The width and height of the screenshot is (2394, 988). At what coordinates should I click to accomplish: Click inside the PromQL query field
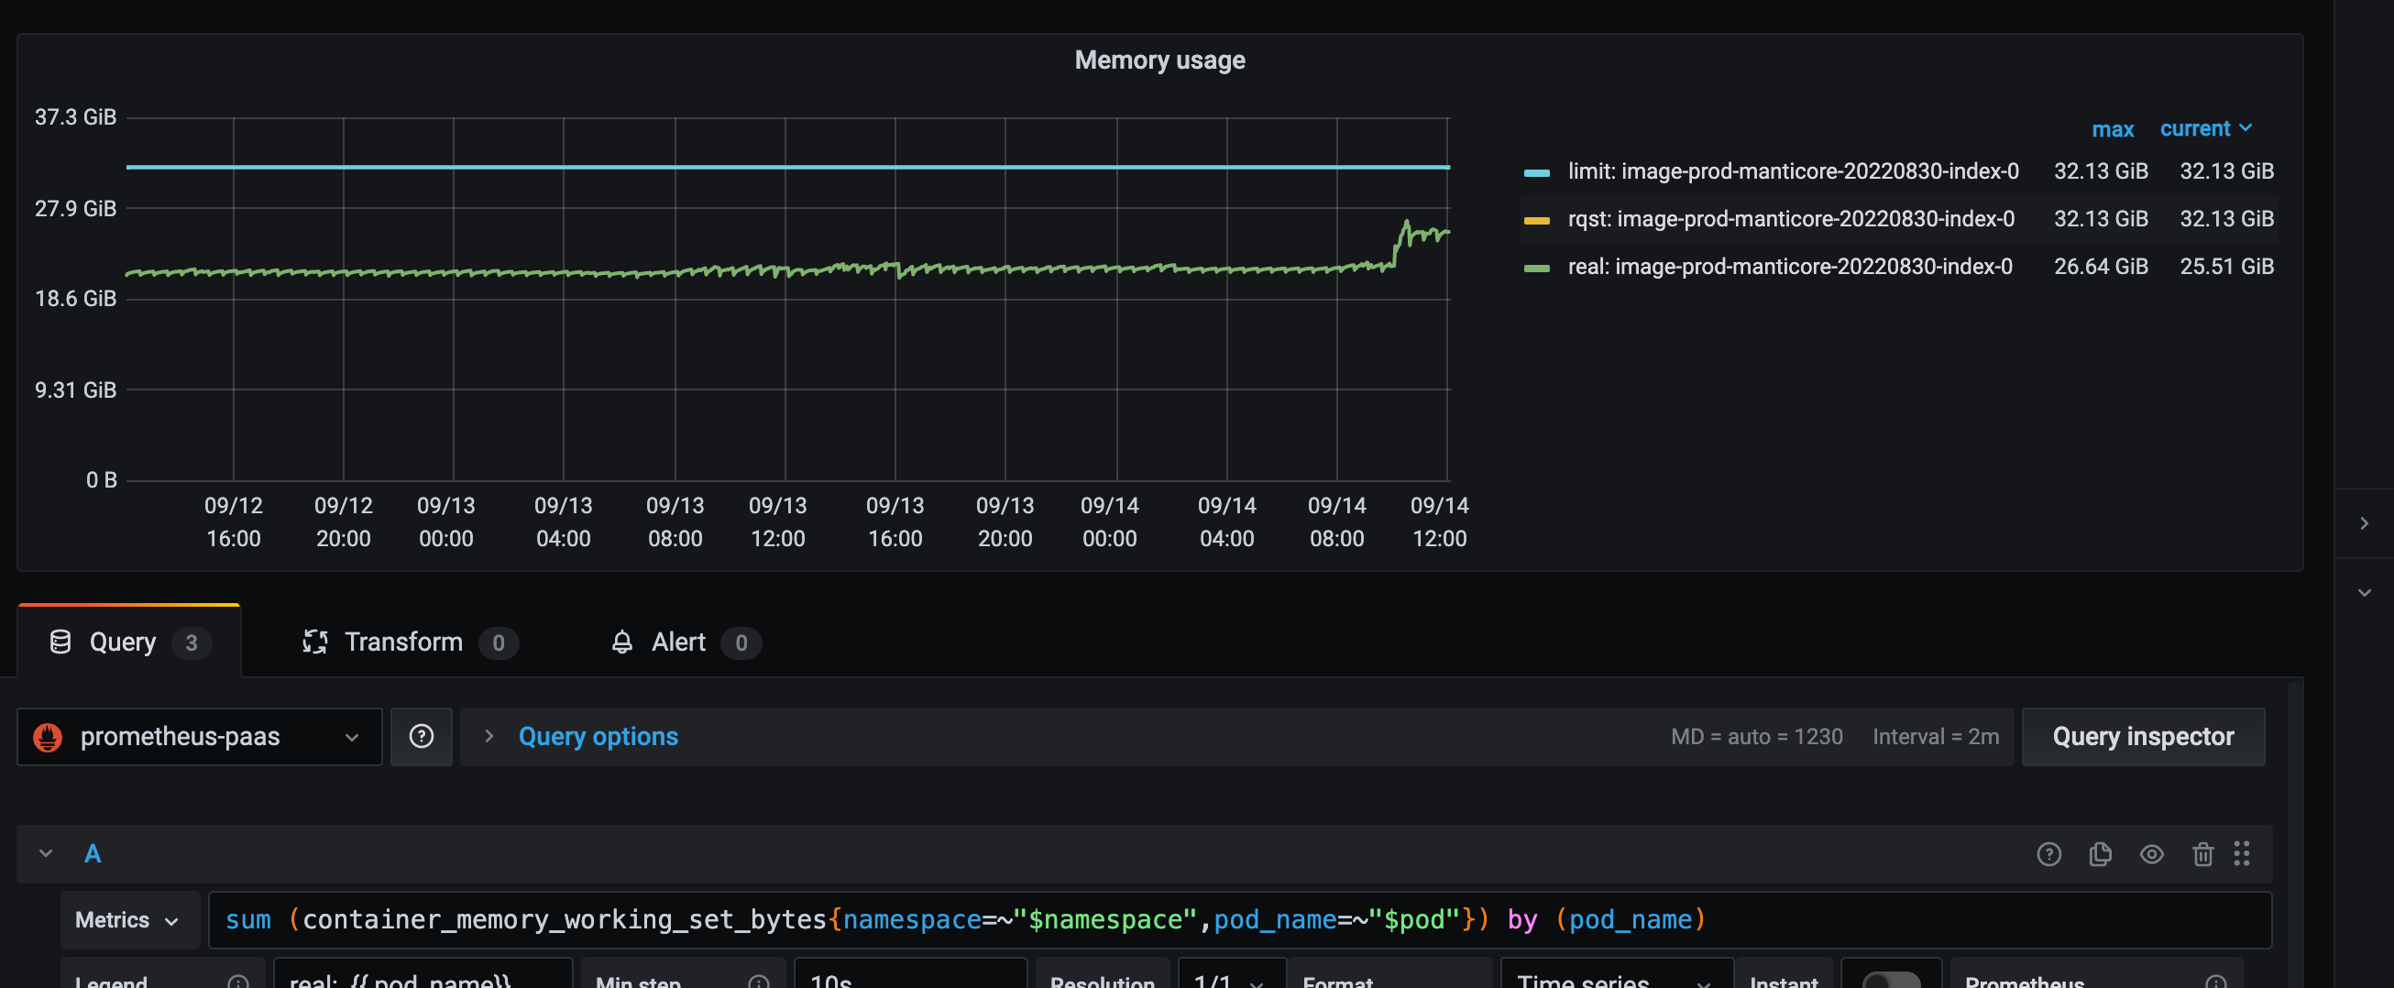click(1115, 919)
